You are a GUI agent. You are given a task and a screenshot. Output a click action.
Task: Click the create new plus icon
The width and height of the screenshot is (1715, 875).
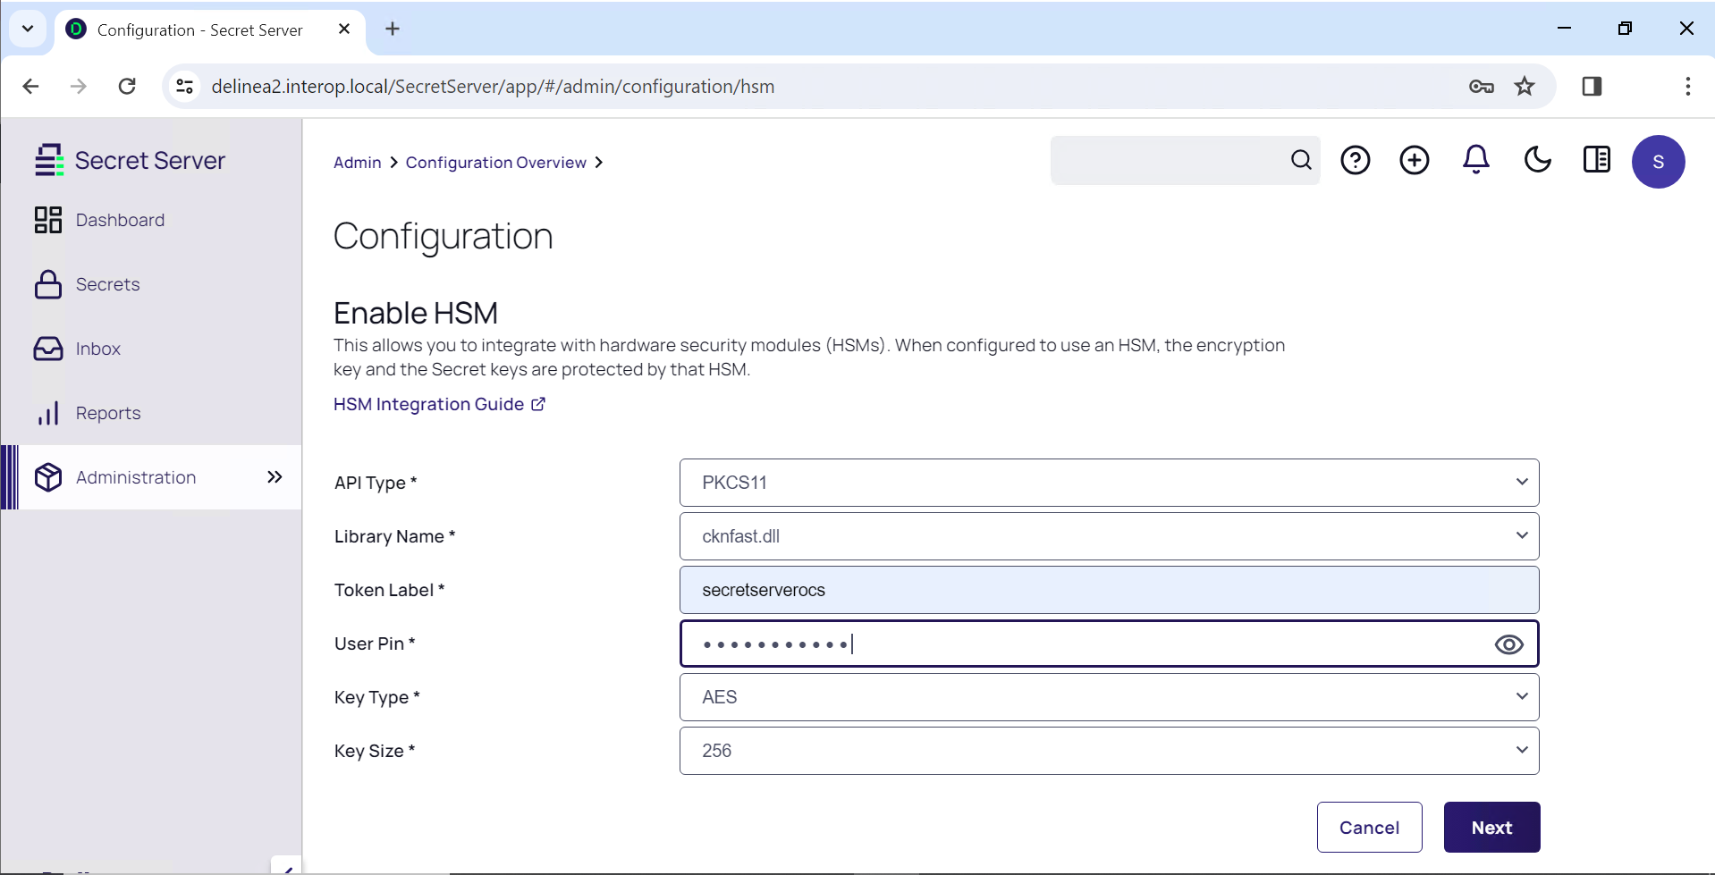[x=1415, y=160]
